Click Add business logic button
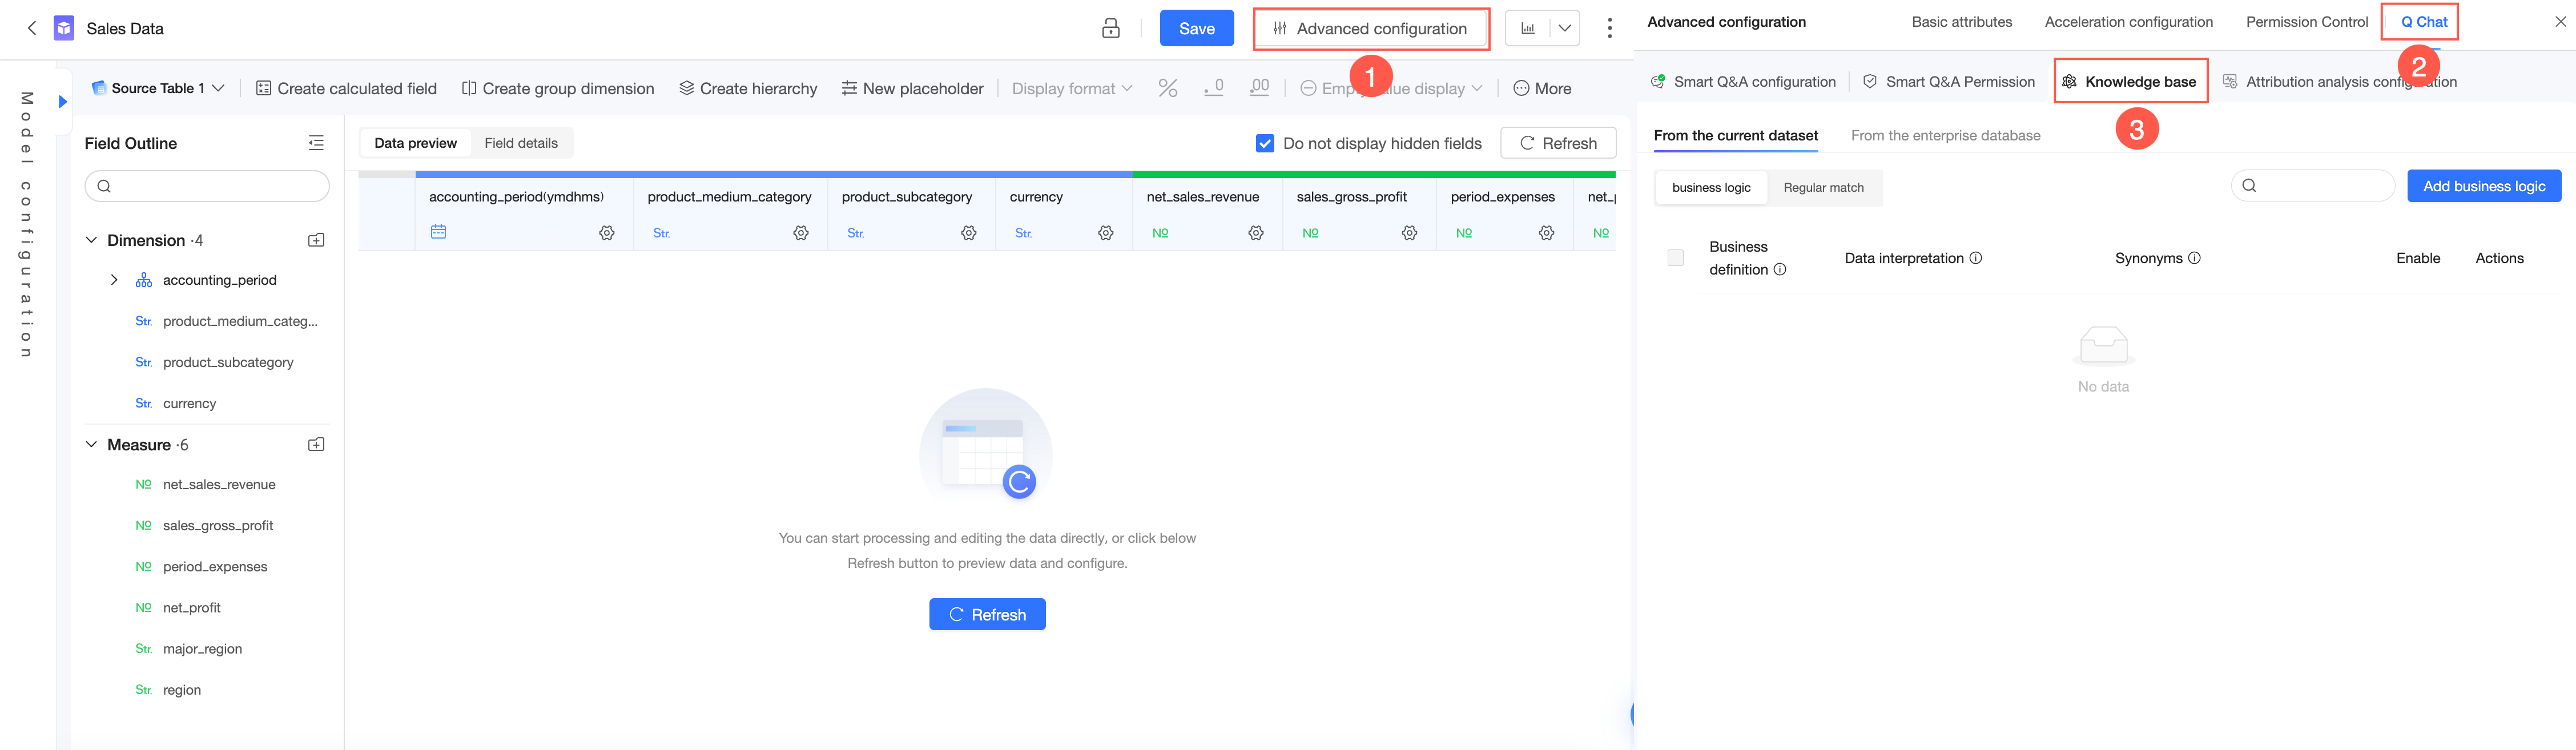The height and width of the screenshot is (750, 2576). pyautogui.click(x=2483, y=186)
